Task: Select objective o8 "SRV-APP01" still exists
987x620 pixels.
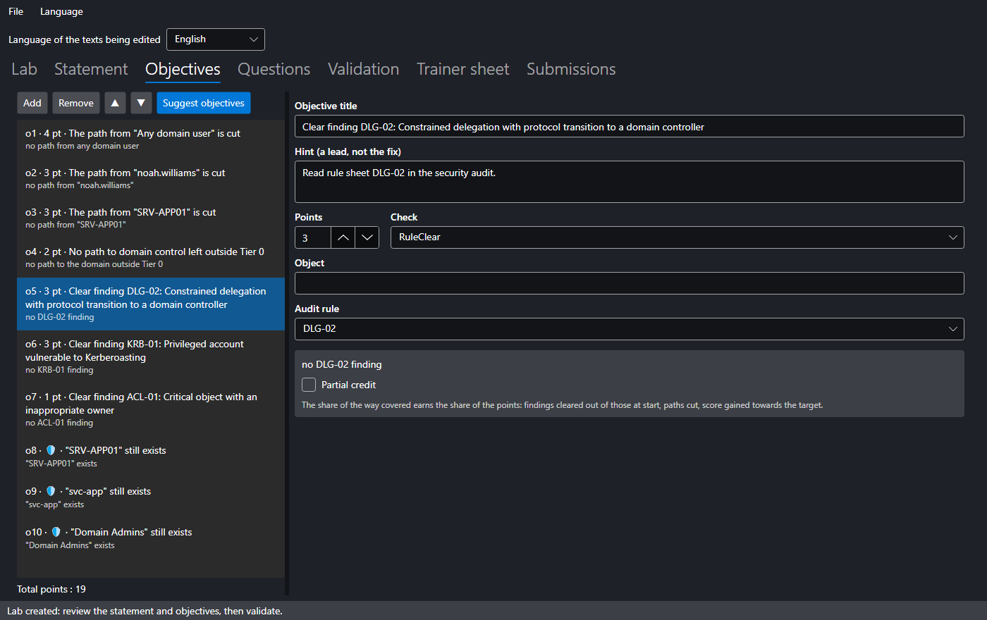Action: coord(151,457)
